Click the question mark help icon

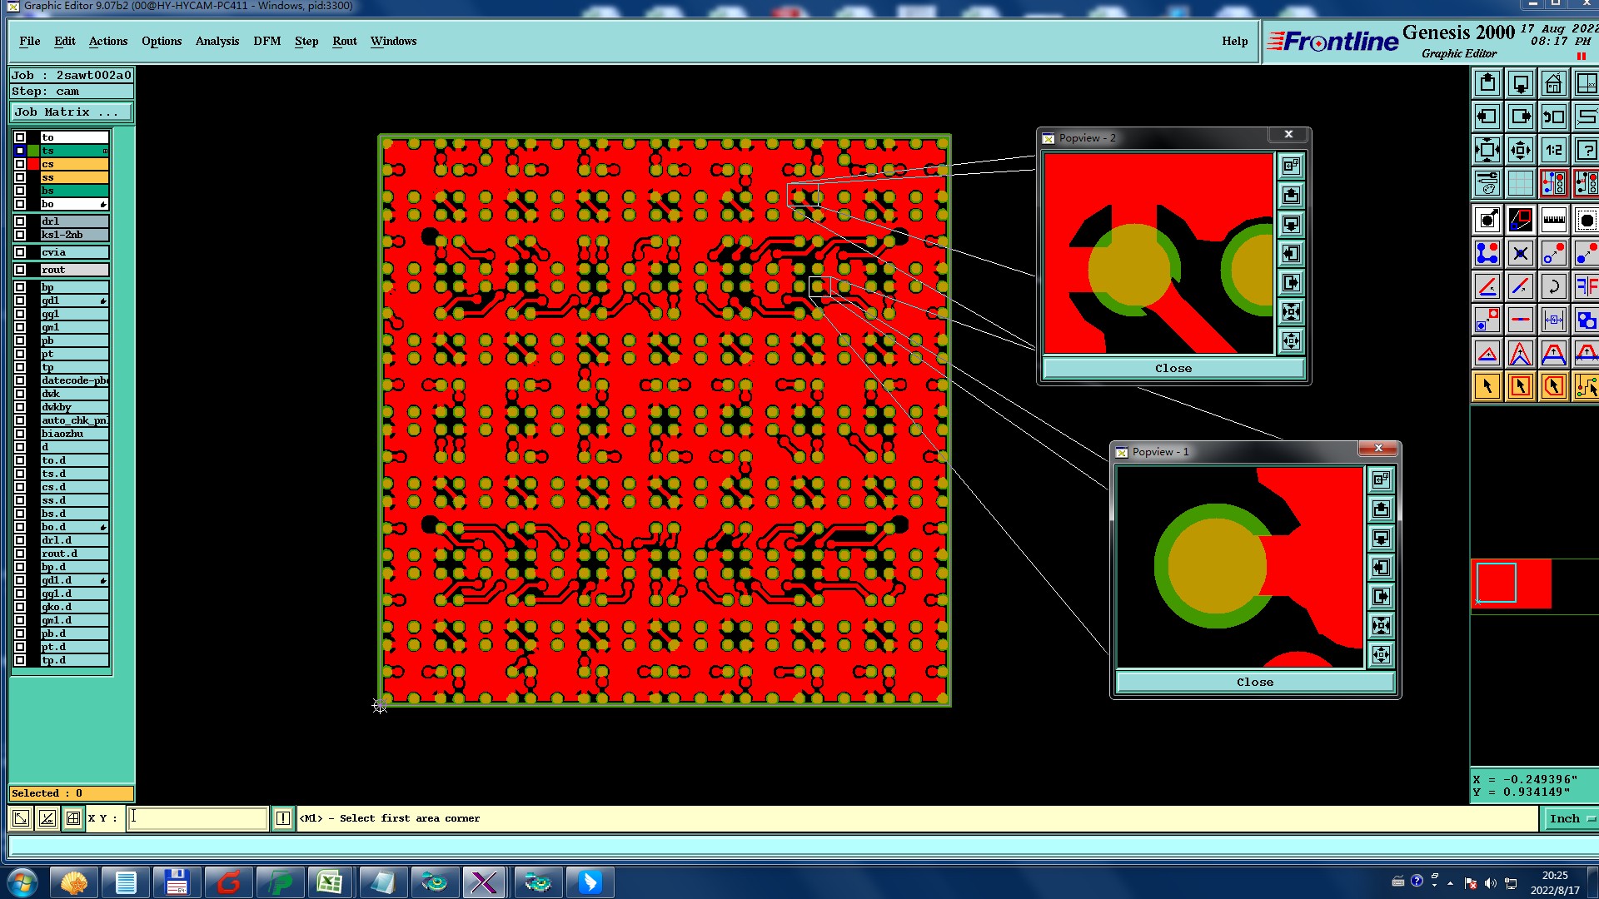click(1587, 151)
